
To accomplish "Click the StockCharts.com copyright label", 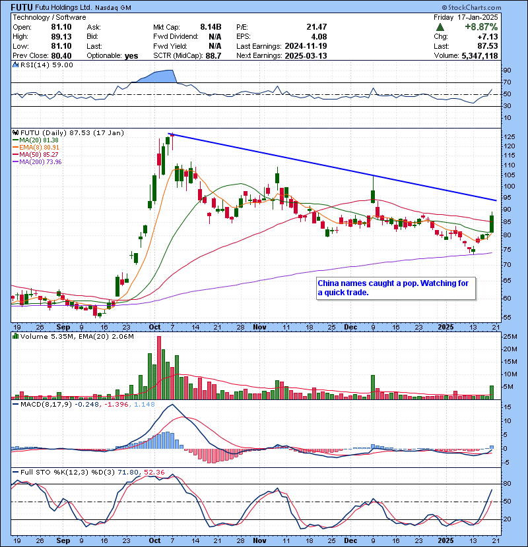I will click(x=471, y=7).
